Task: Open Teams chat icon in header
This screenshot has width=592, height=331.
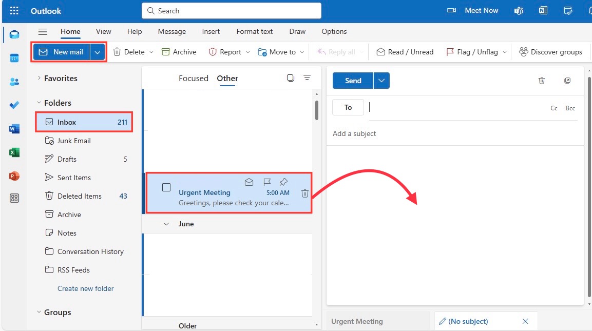Action: coord(519,11)
